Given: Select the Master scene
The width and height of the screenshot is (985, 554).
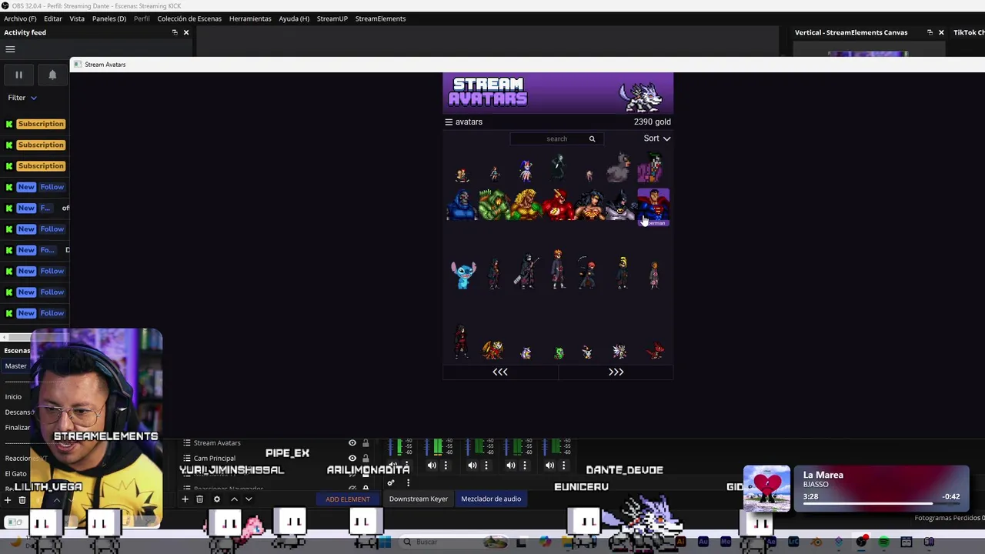Looking at the screenshot, I should [x=16, y=365].
